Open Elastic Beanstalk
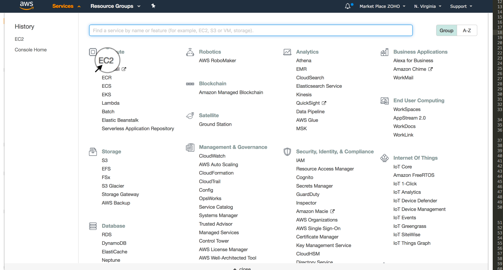Viewport: 503px width, 270px height. (120, 120)
